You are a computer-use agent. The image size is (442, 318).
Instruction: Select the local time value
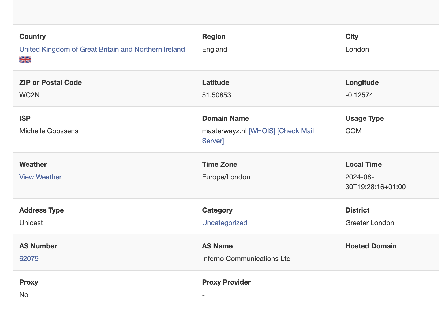click(376, 182)
